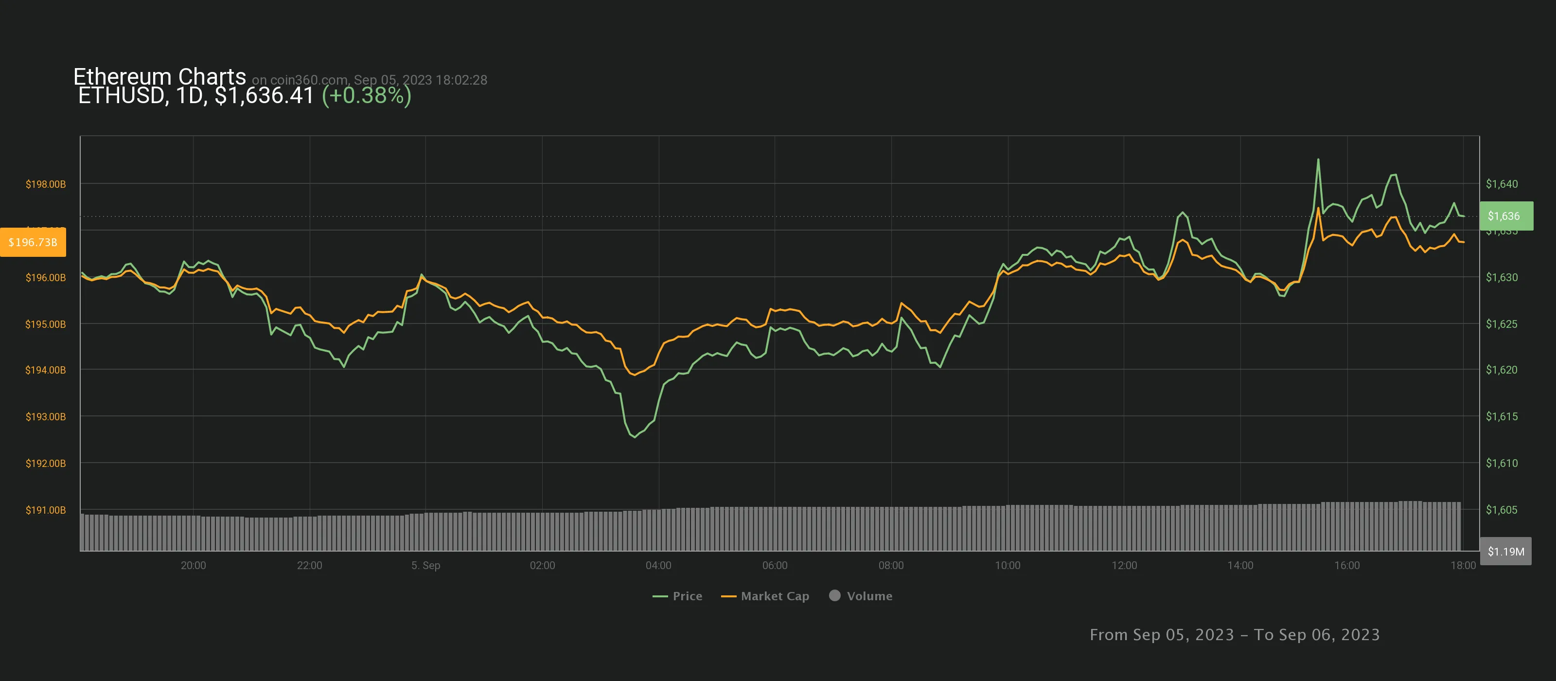The height and width of the screenshot is (681, 1556).
Task: Click the orange $196.73B market cap label
Action: pyautogui.click(x=33, y=242)
